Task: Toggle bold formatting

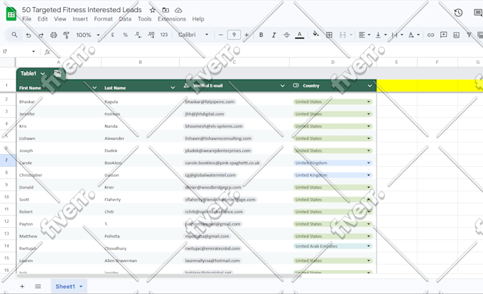Action: [261, 35]
